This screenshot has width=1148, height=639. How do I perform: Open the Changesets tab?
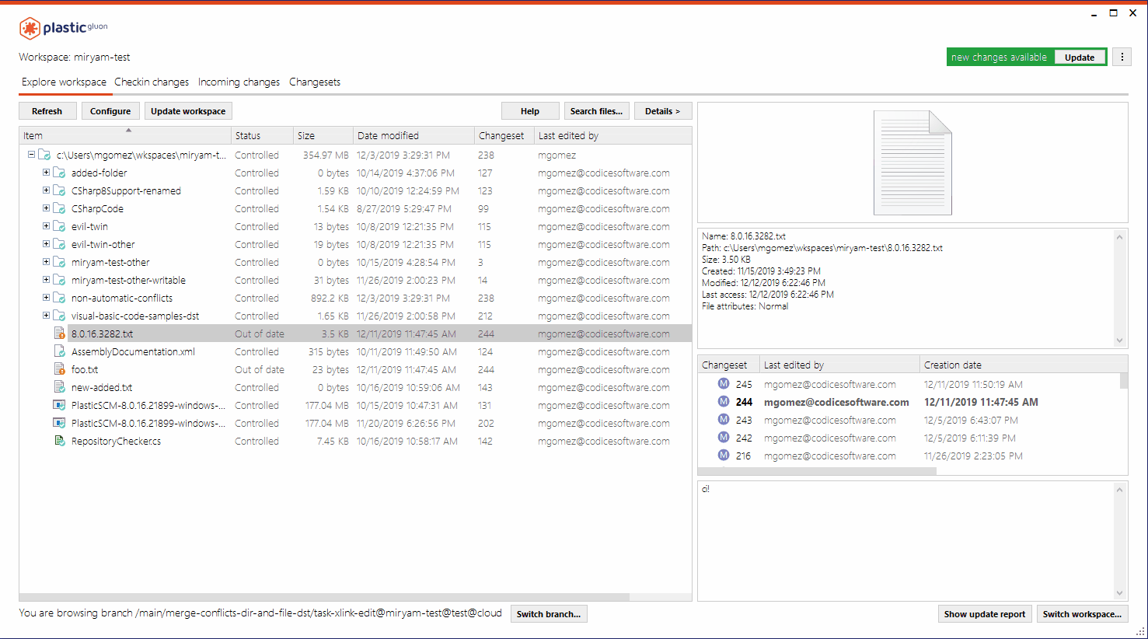pyautogui.click(x=315, y=82)
